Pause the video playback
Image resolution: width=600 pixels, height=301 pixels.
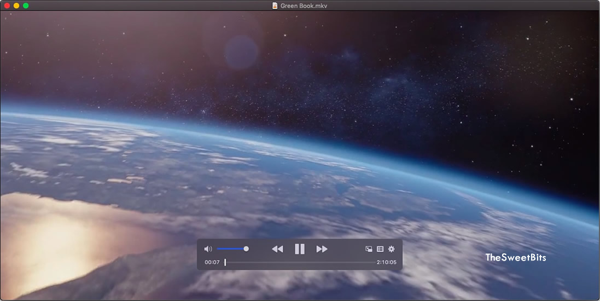300,250
